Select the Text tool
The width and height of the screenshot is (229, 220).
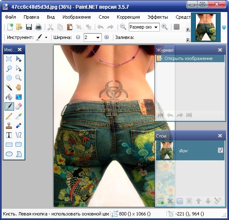click(9, 135)
